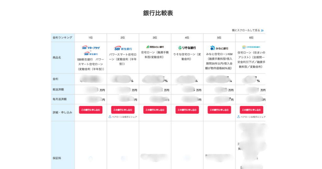Click the 三井住友信託銀行 logo
The height and width of the screenshot is (169, 322).
pyautogui.click(x=251, y=47)
